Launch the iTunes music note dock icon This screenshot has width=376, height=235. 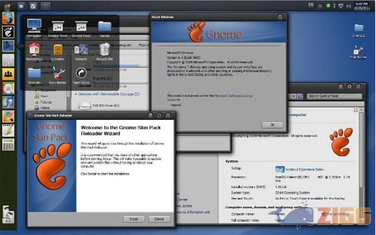(8, 103)
